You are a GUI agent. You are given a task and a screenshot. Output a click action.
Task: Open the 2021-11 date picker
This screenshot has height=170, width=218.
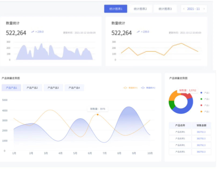click(x=194, y=9)
